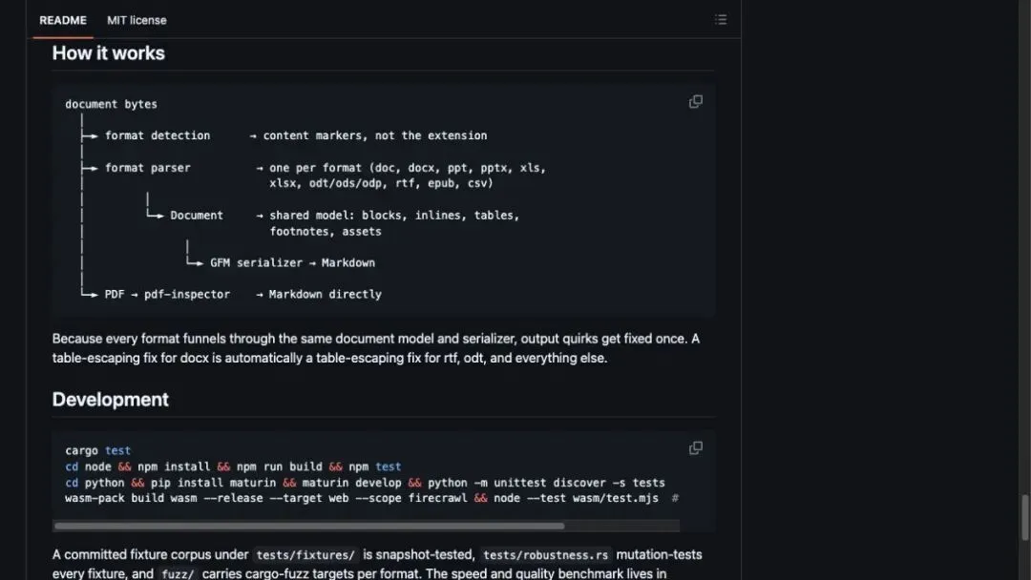Click the 'Development' heading
Viewport: 1031px width, 580px height.
point(111,400)
